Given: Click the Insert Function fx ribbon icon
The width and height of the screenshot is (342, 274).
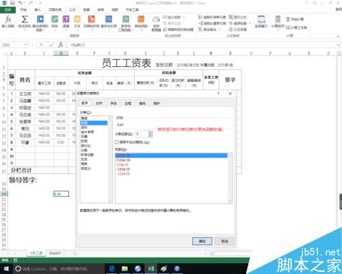Looking at the screenshot, I should (8, 22).
